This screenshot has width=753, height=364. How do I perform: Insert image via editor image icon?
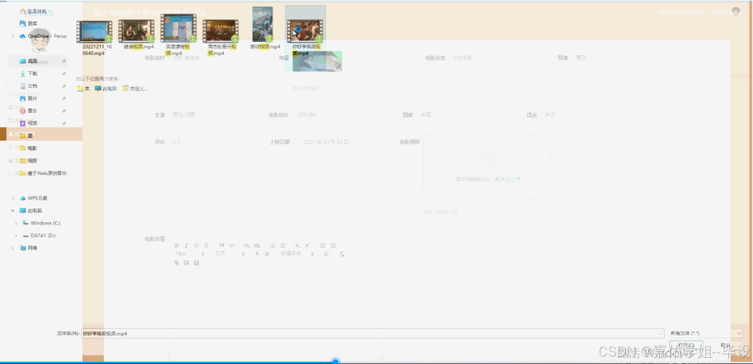[x=186, y=263]
